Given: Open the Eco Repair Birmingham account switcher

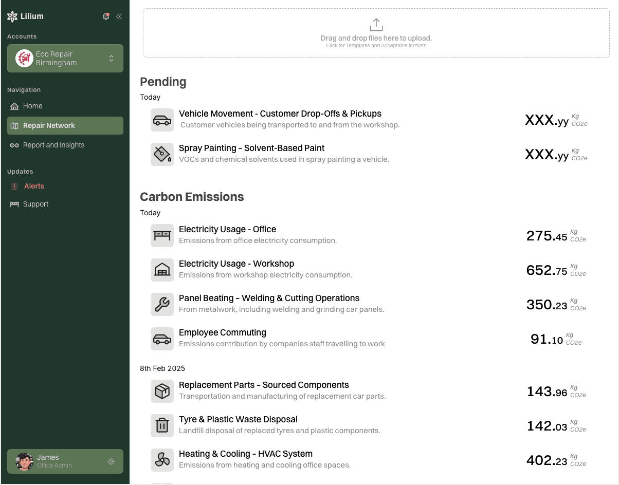Looking at the screenshot, I should 65,58.
